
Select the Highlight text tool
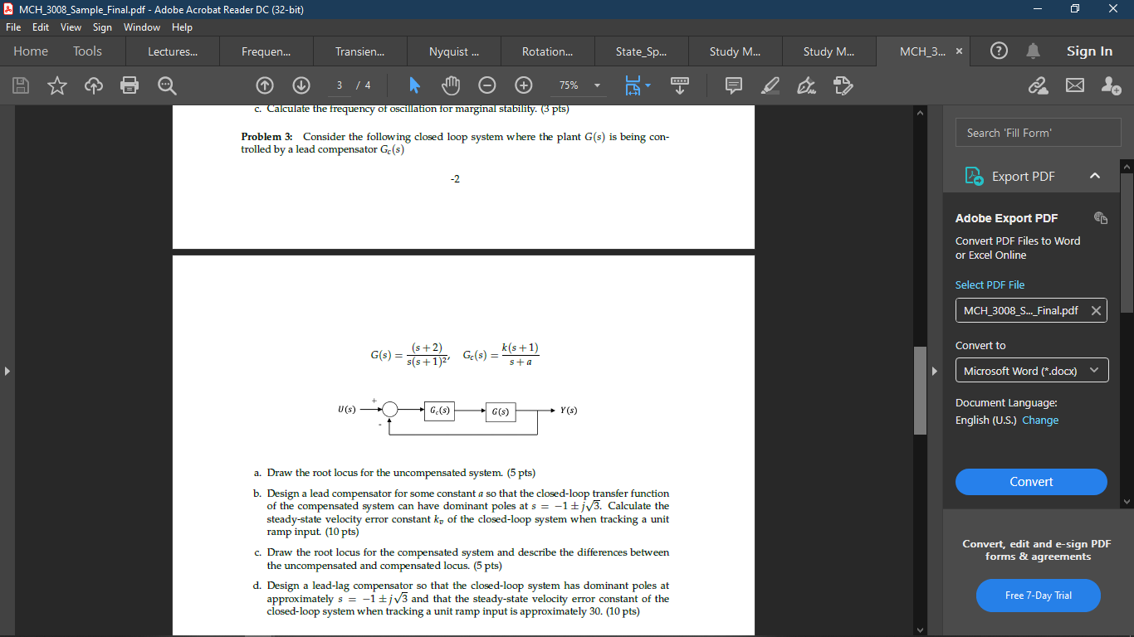(769, 85)
